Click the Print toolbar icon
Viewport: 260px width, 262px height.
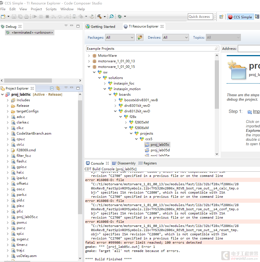tap(26, 16)
